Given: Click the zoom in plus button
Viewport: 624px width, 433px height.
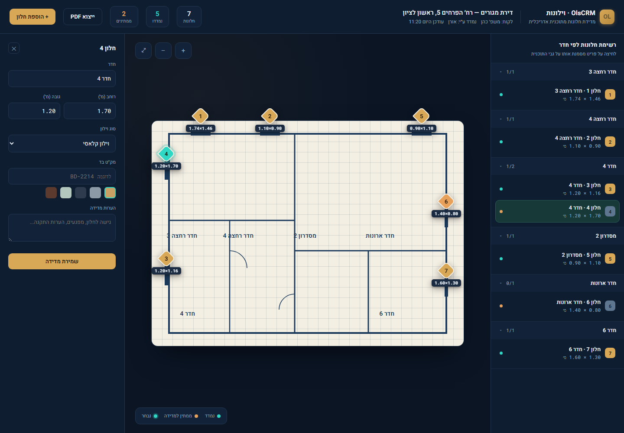Looking at the screenshot, I should click(x=183, y=51).
